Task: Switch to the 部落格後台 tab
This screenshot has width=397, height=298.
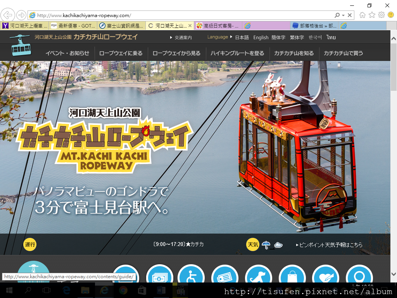Action: point(314,26)
